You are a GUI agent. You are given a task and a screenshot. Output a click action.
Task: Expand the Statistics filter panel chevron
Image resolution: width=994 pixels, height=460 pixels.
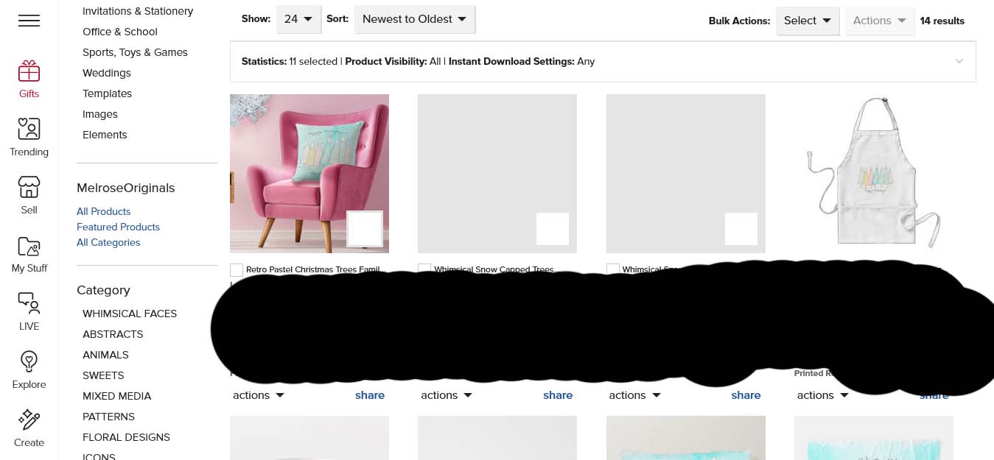tap(959, 61)
